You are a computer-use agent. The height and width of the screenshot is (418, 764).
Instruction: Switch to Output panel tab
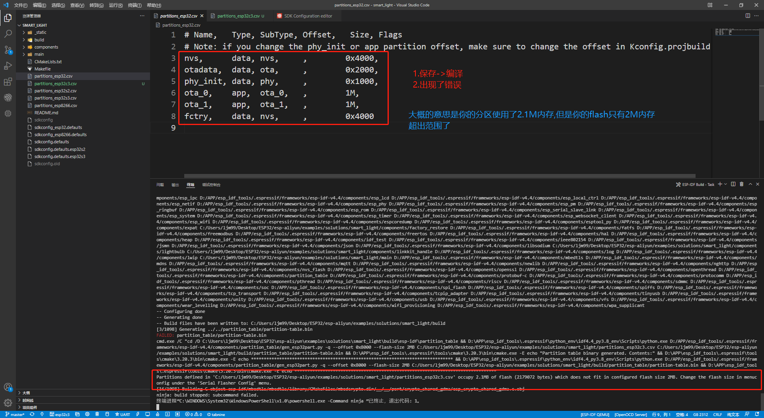pyautogui.click(x=175, y=185)
